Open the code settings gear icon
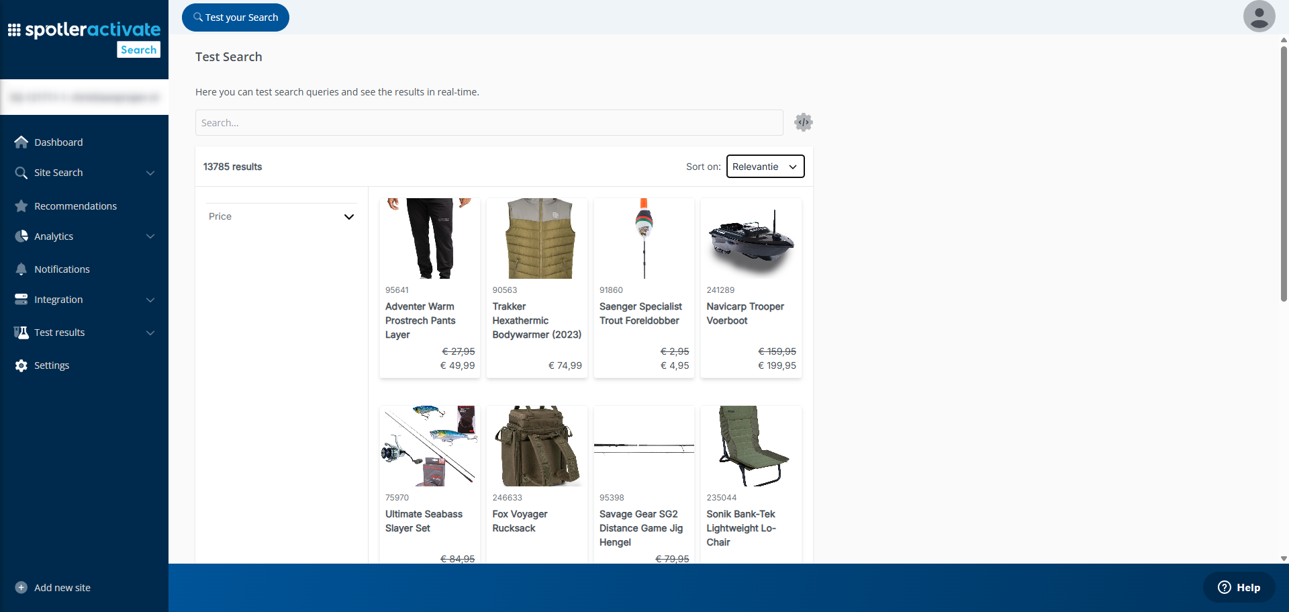 [804, 122]
